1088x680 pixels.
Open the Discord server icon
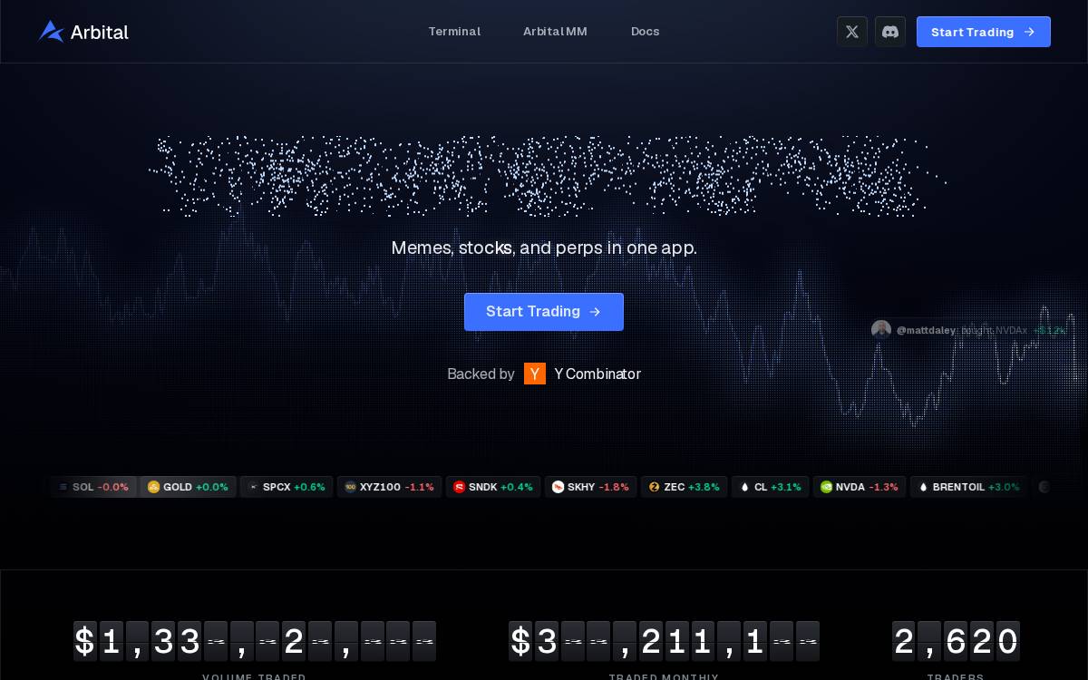[890, 32]
